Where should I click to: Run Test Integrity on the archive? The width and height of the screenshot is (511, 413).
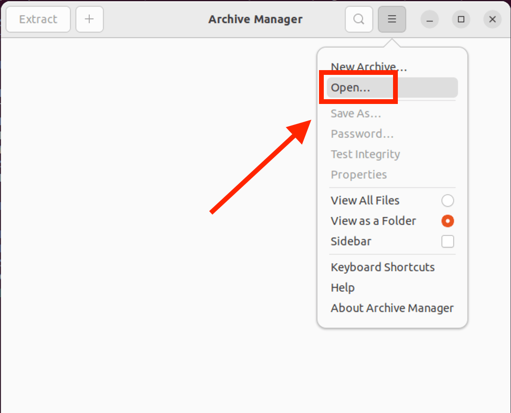point(365,154)
